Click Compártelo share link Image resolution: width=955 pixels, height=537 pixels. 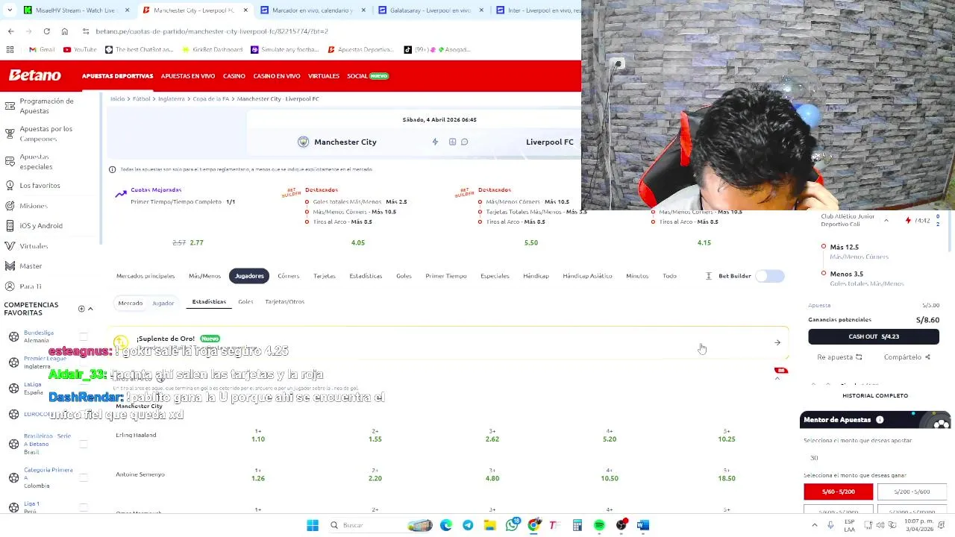(x=907, y=357)
